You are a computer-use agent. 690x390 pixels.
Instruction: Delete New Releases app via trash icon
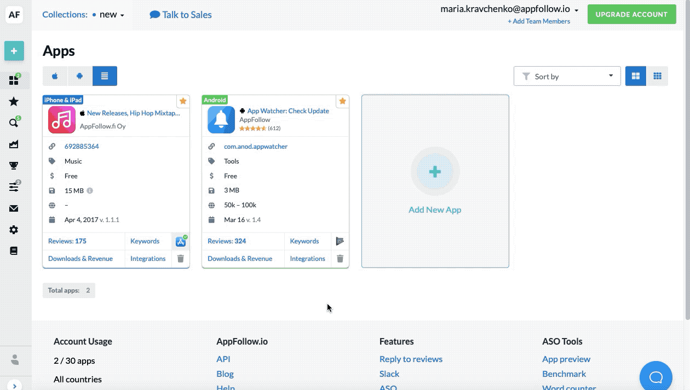181,259
